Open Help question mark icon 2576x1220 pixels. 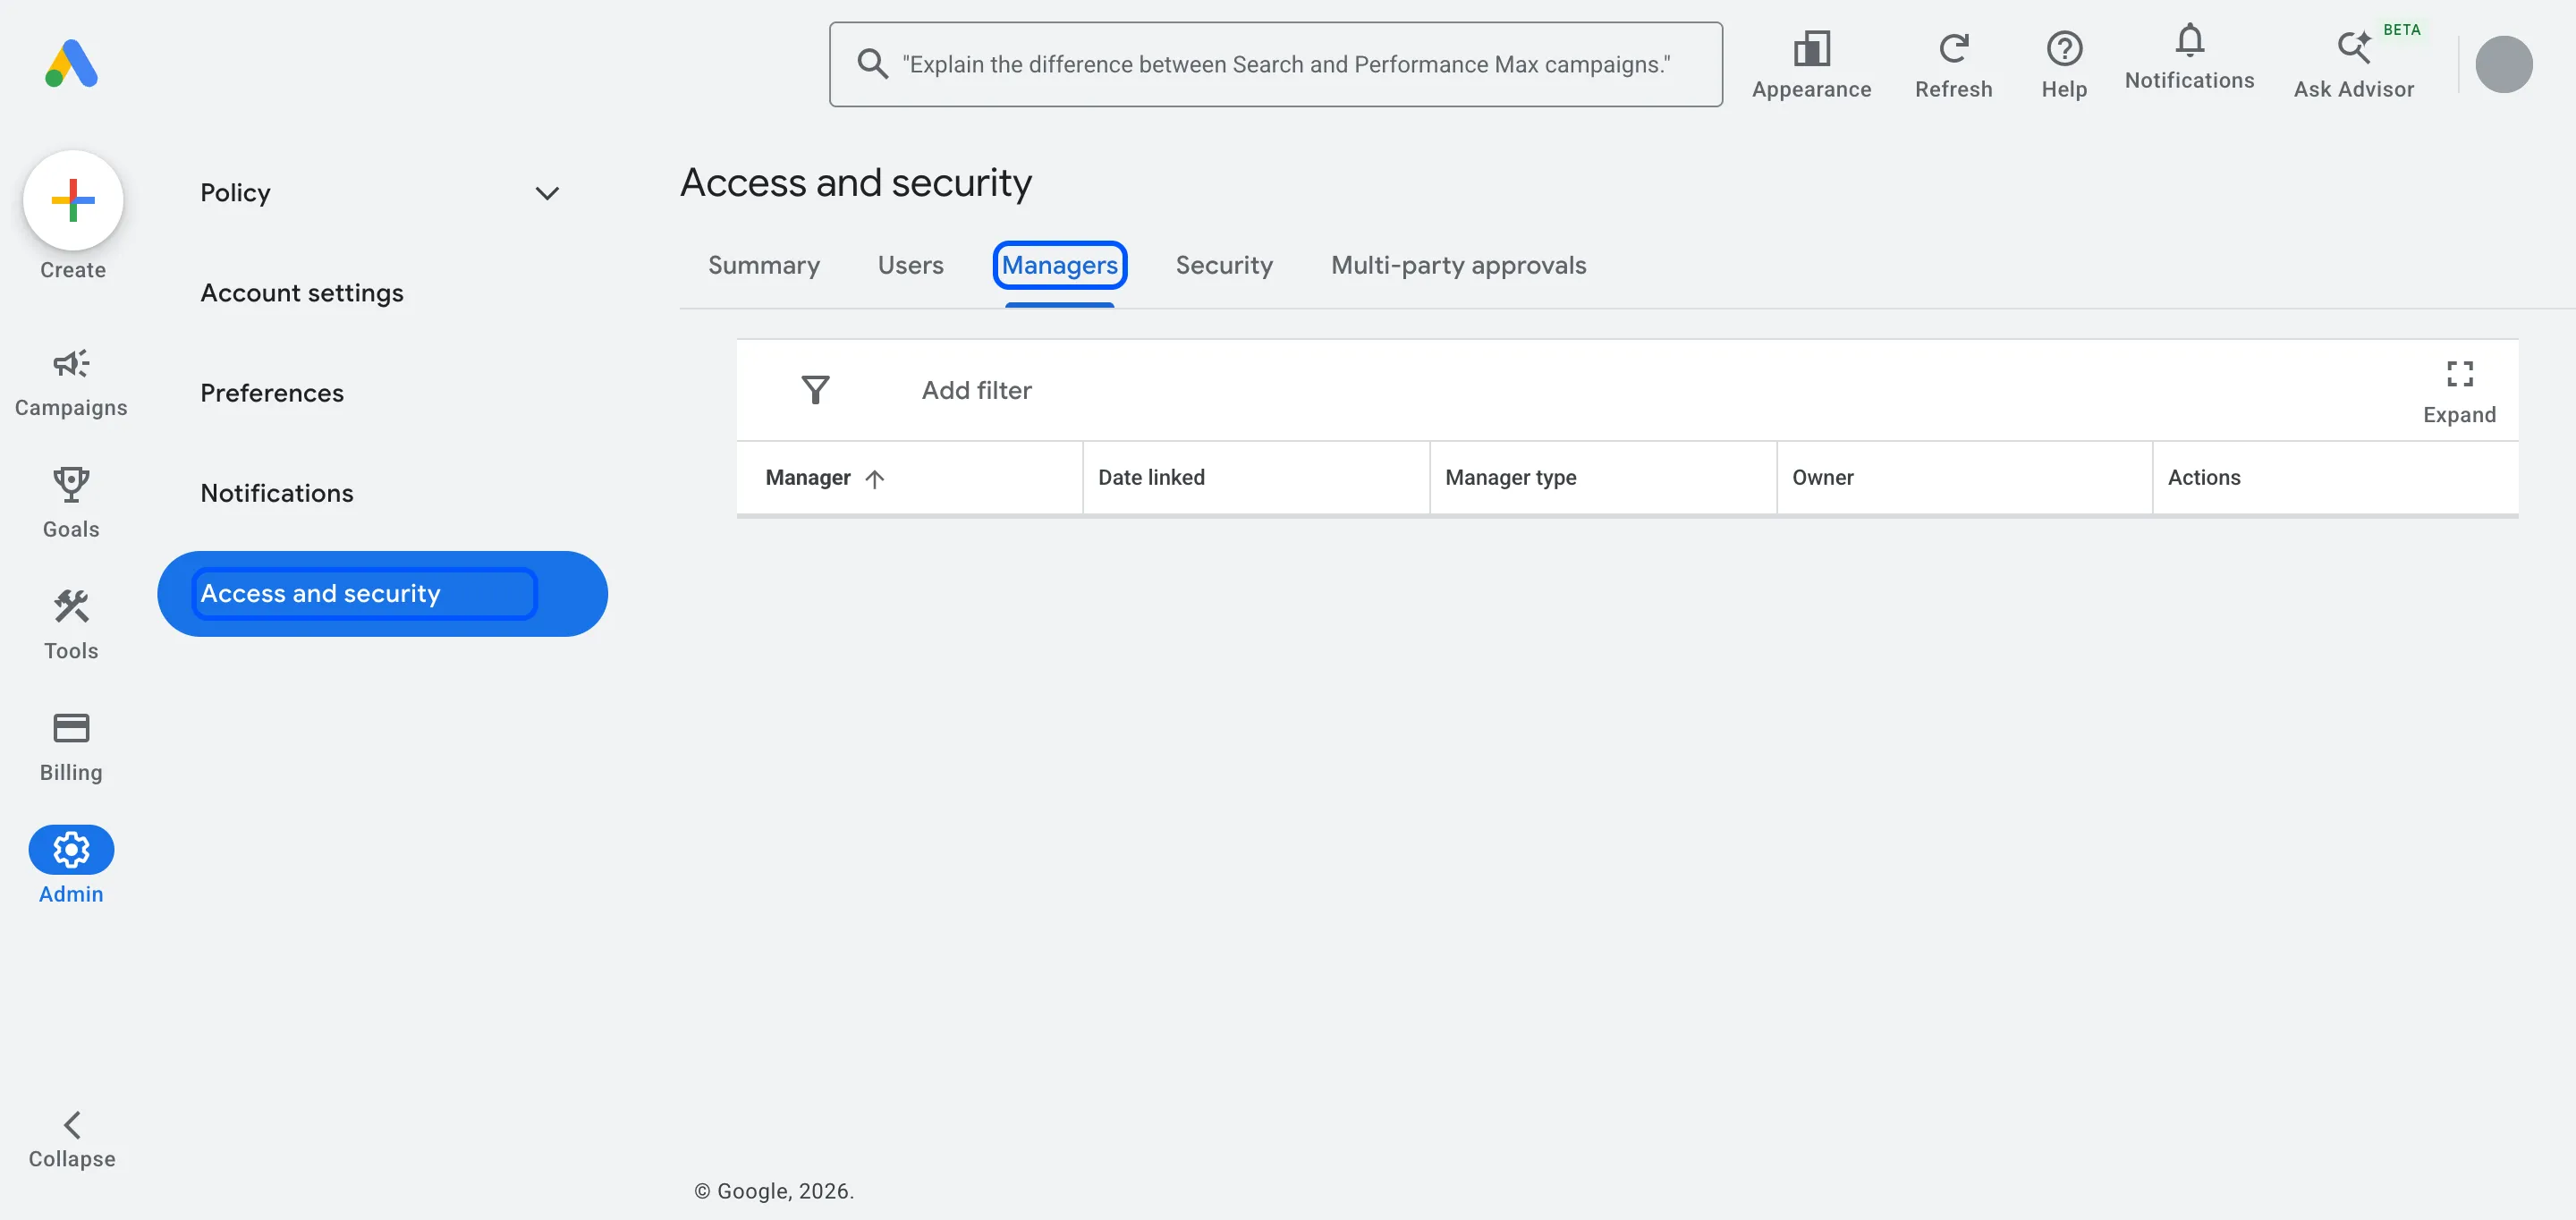pos(2064,48)
